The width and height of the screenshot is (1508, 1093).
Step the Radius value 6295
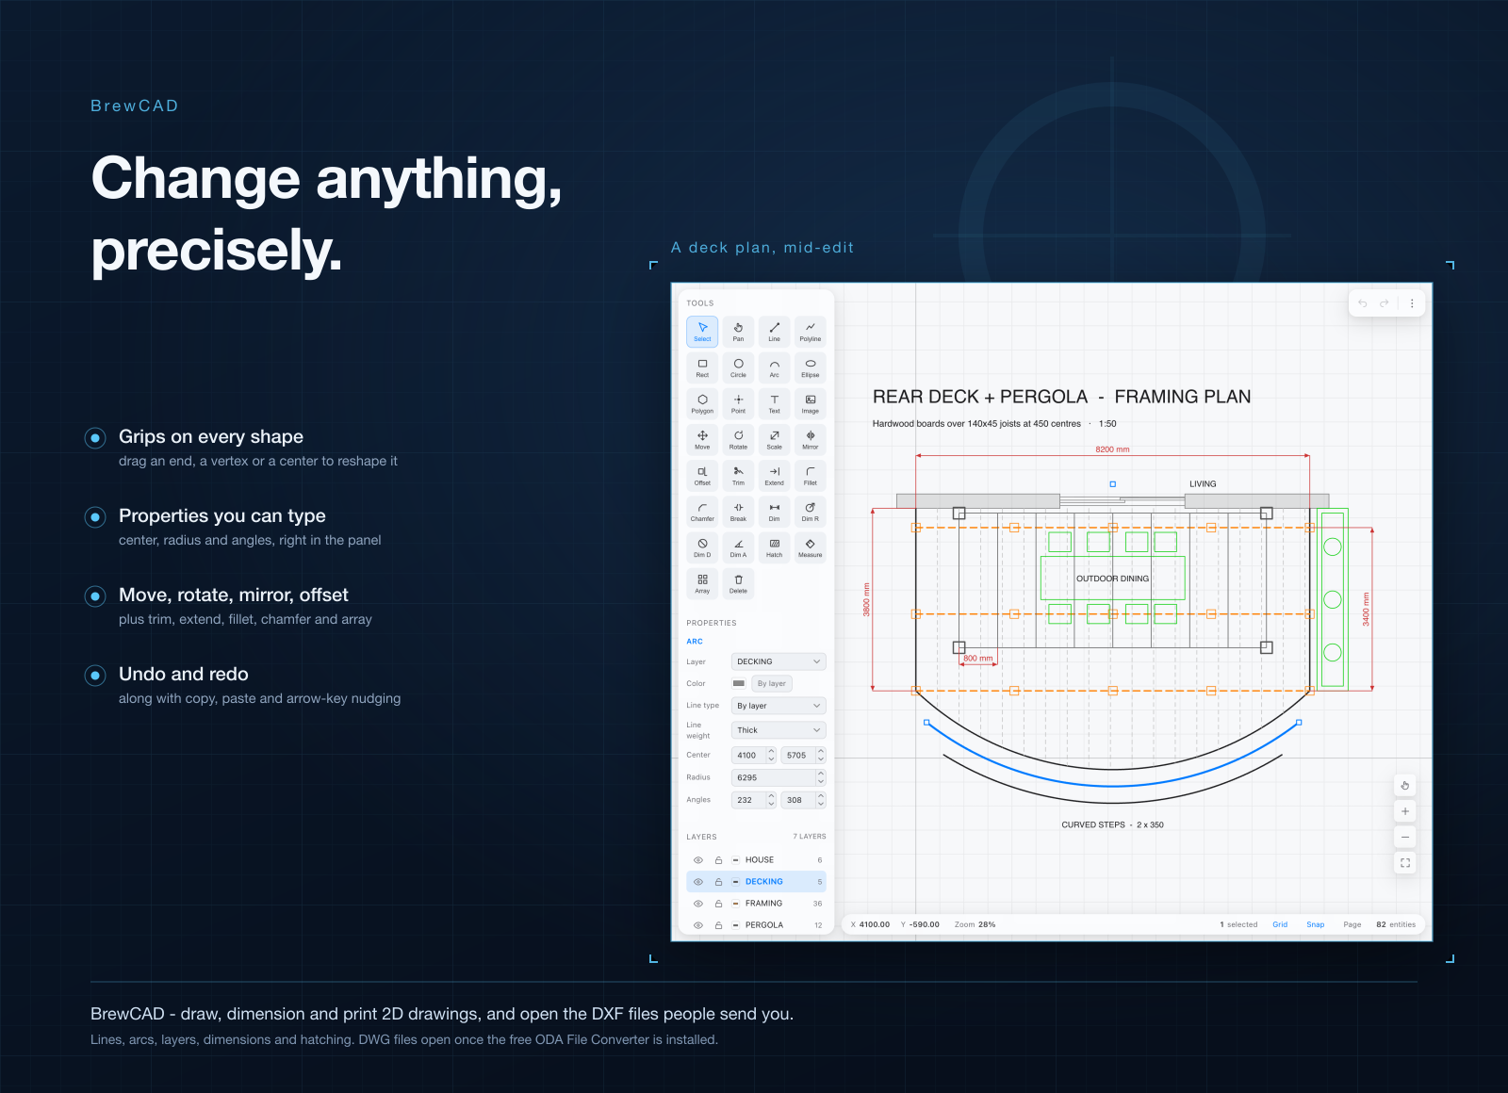click(x=821, y=777)
